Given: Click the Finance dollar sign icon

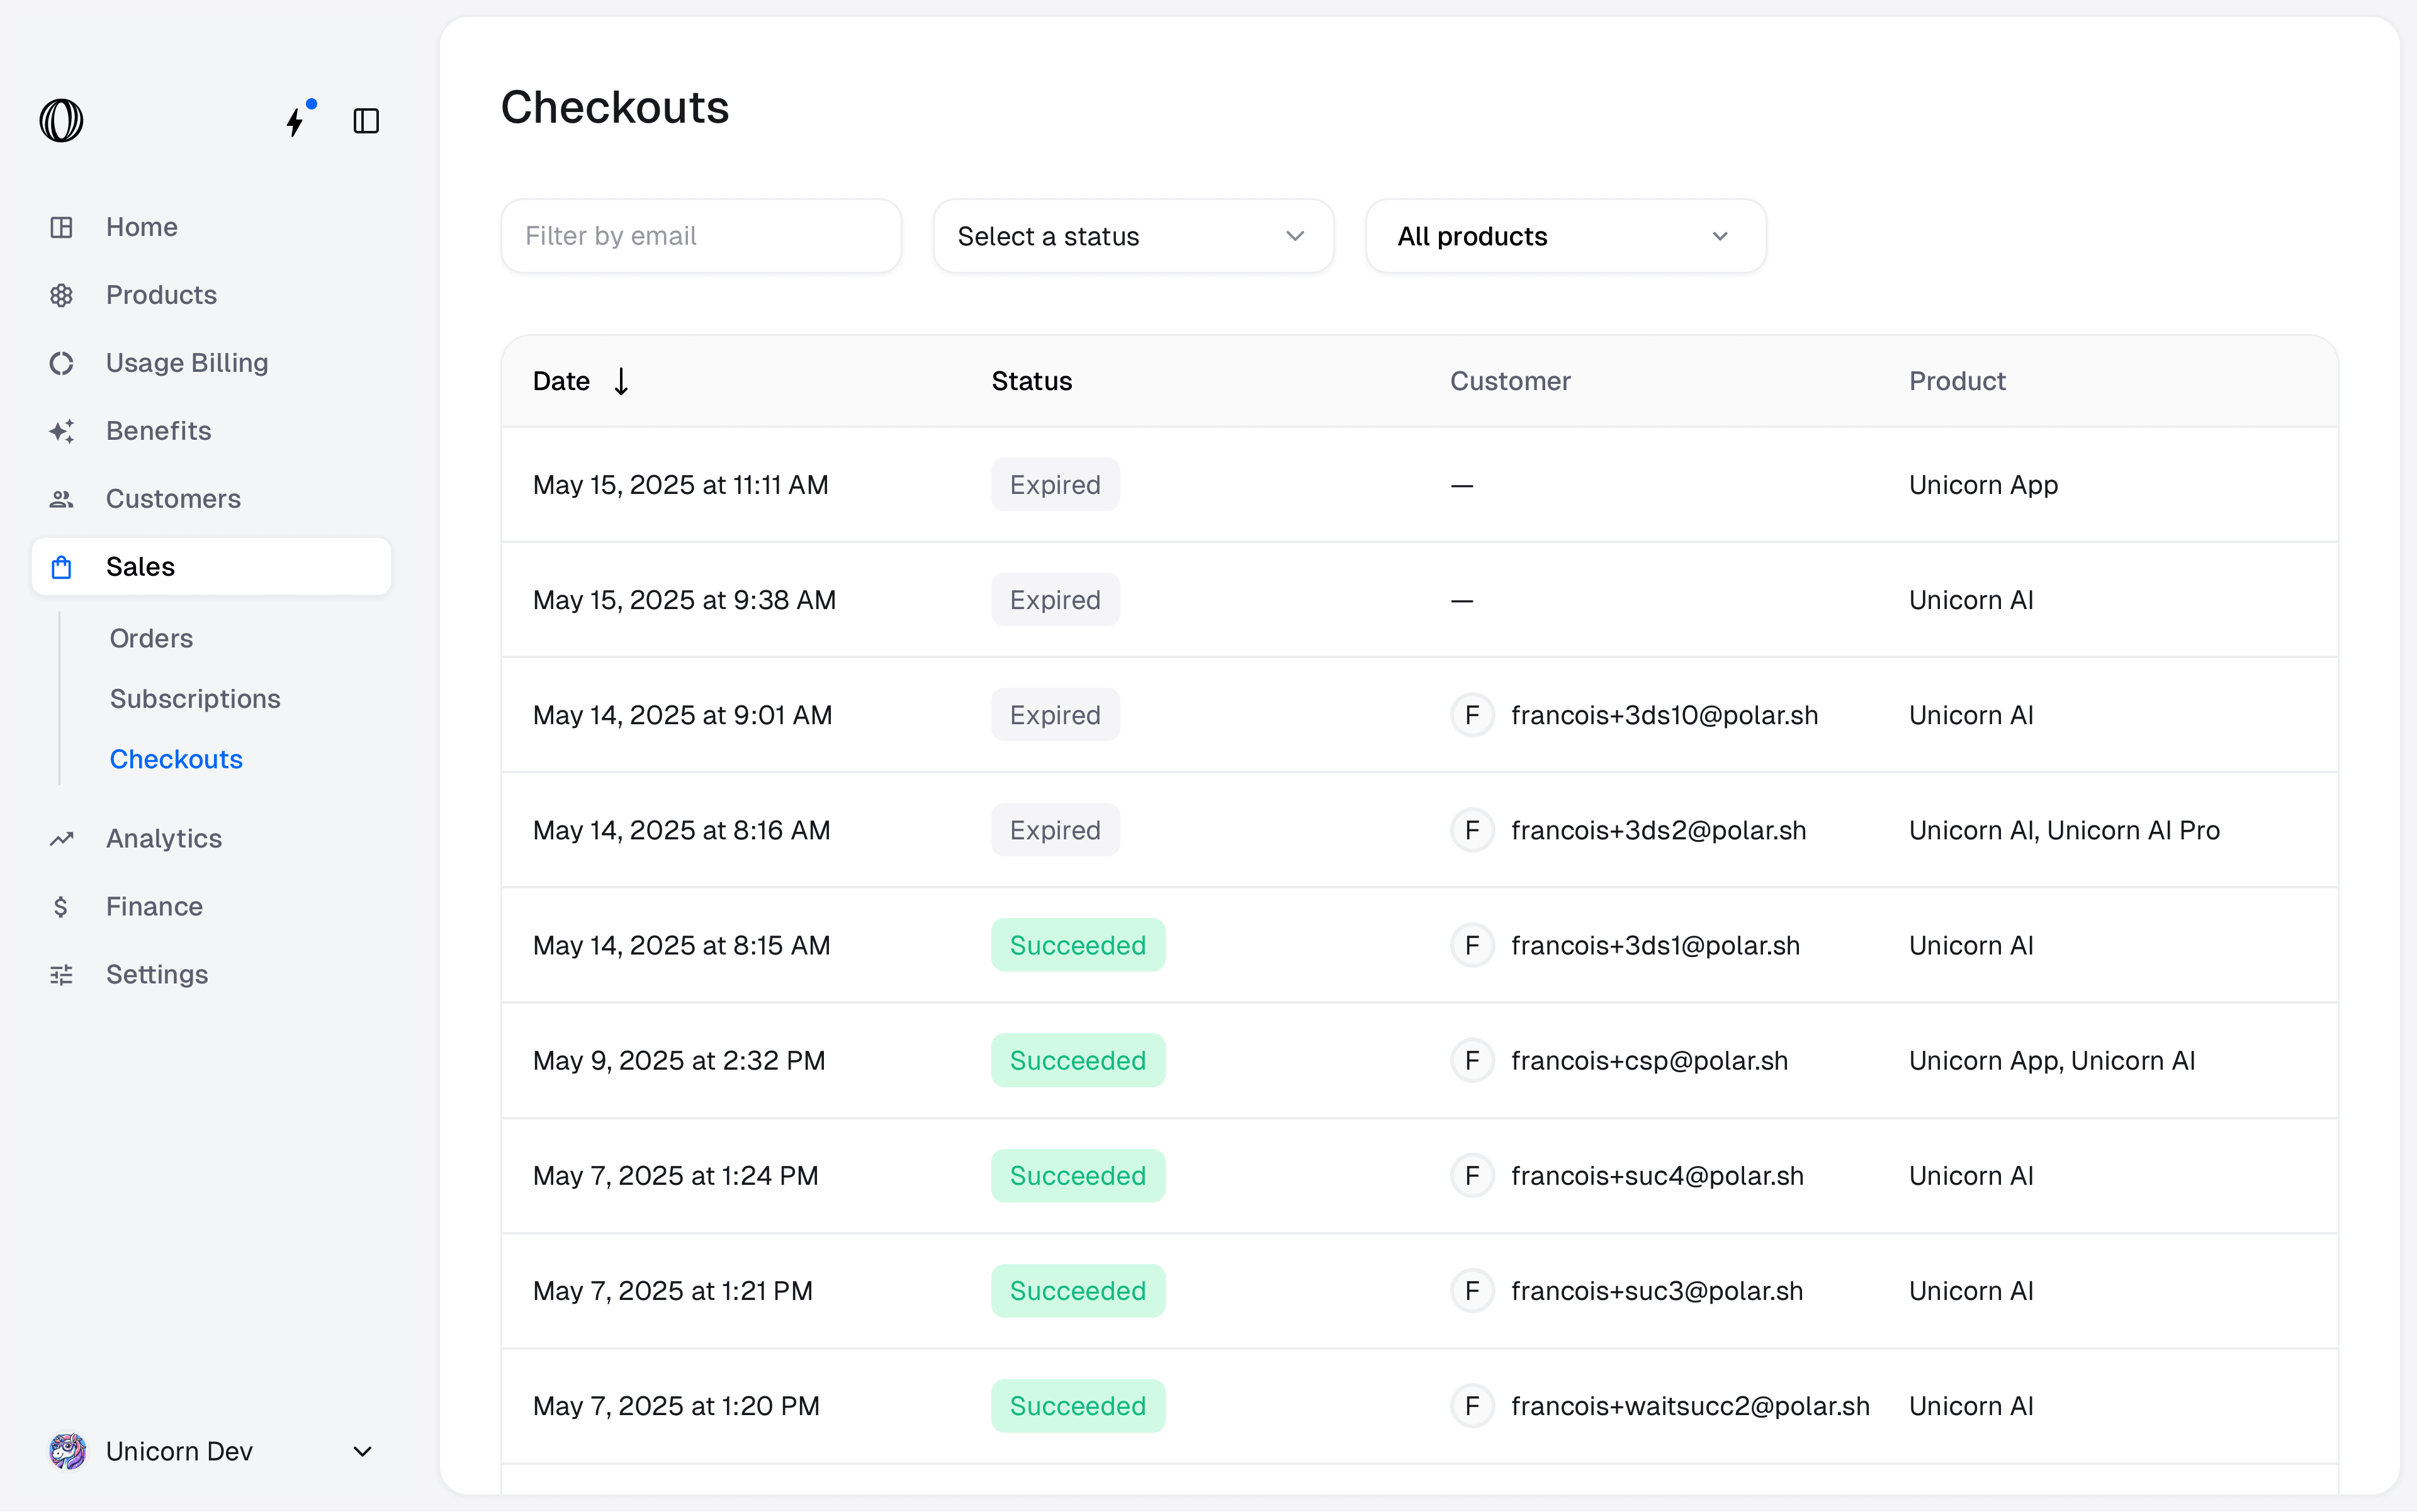Looking at the screenshot, I should (x=62, y=907).
